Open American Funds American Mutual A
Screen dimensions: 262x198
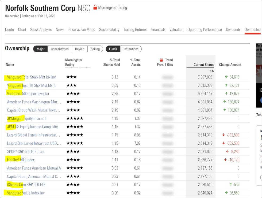point(34,168)
